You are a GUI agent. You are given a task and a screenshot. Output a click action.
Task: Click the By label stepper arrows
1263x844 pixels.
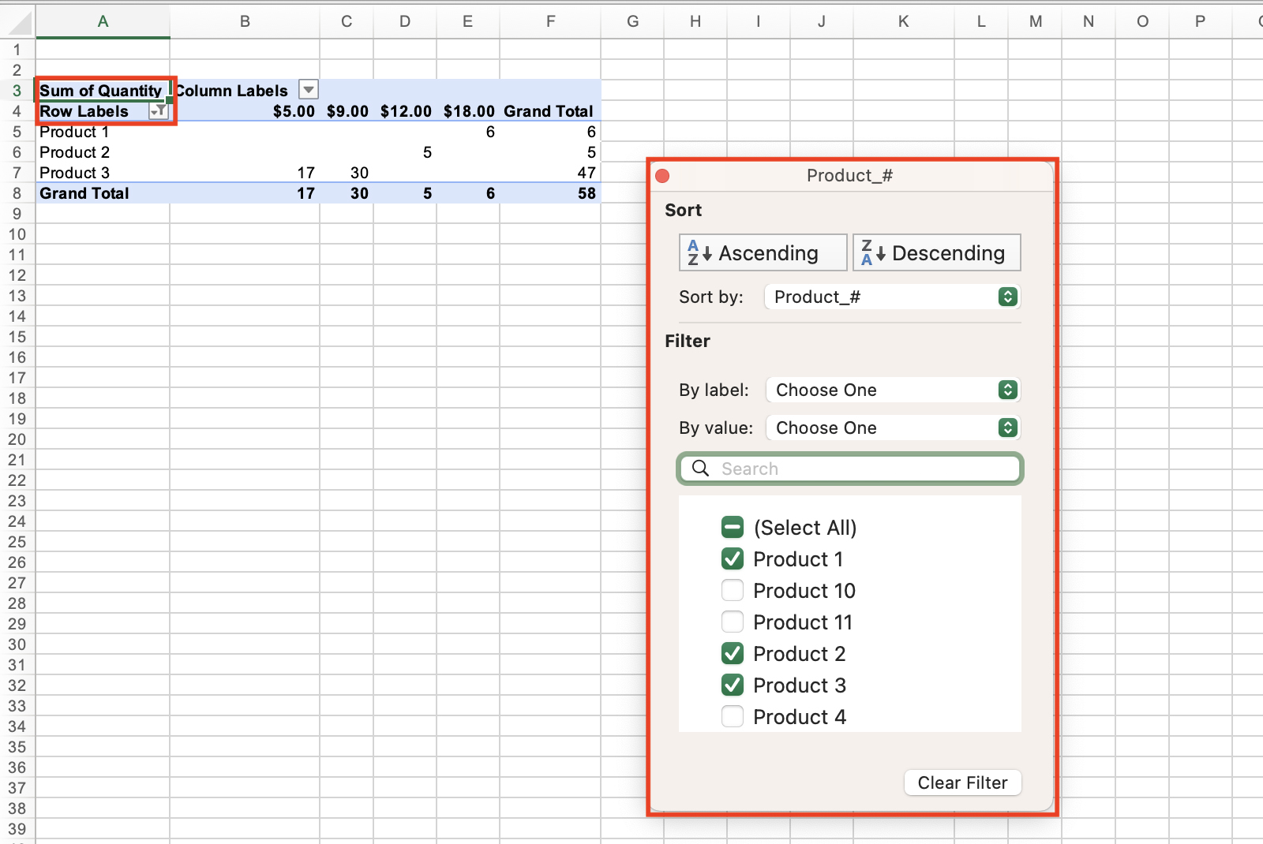(1007, 390)
